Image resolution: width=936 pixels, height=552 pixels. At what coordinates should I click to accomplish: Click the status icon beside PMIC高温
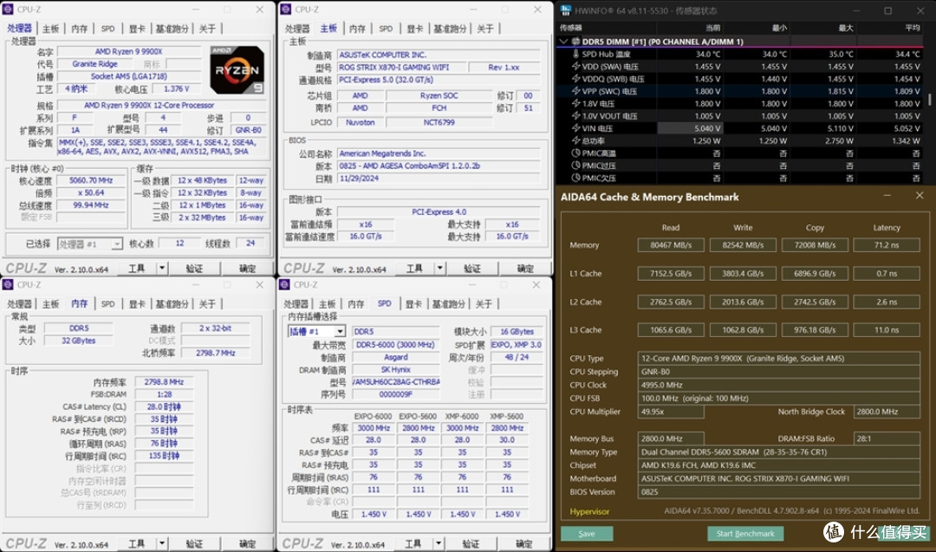576,153
